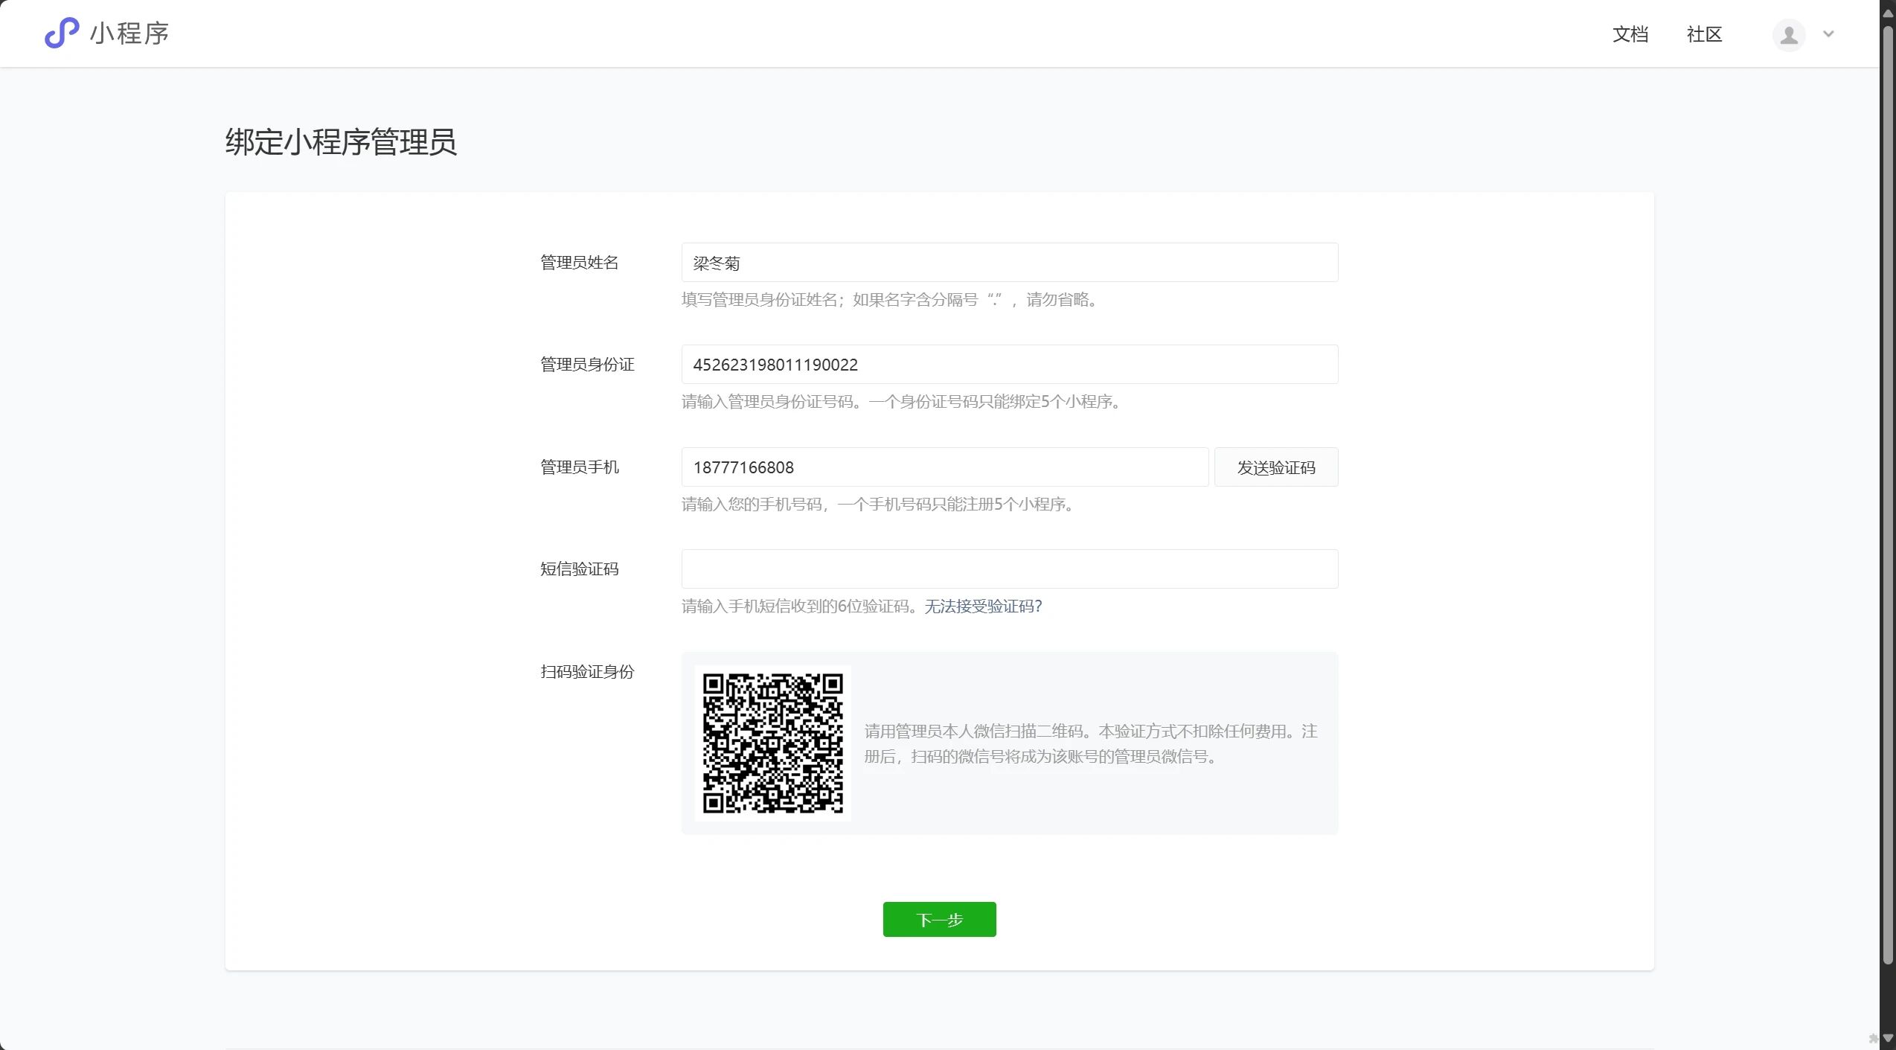Screen dimensions: 1896x1050
Task: Click the scrollbar up arrow
Action: (x=1887, y=13)
